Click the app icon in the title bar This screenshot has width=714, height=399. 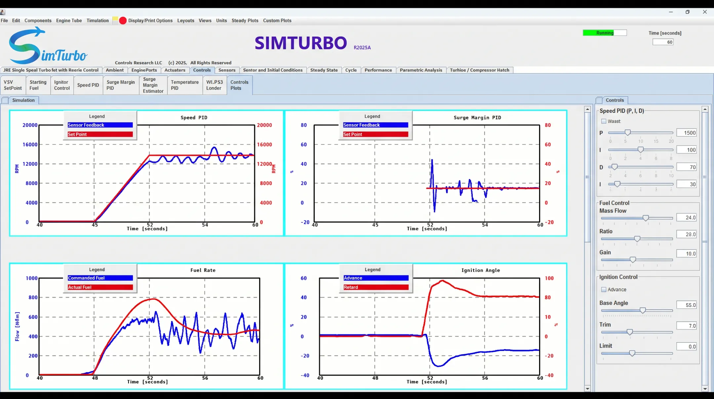(x=3, y=12)
